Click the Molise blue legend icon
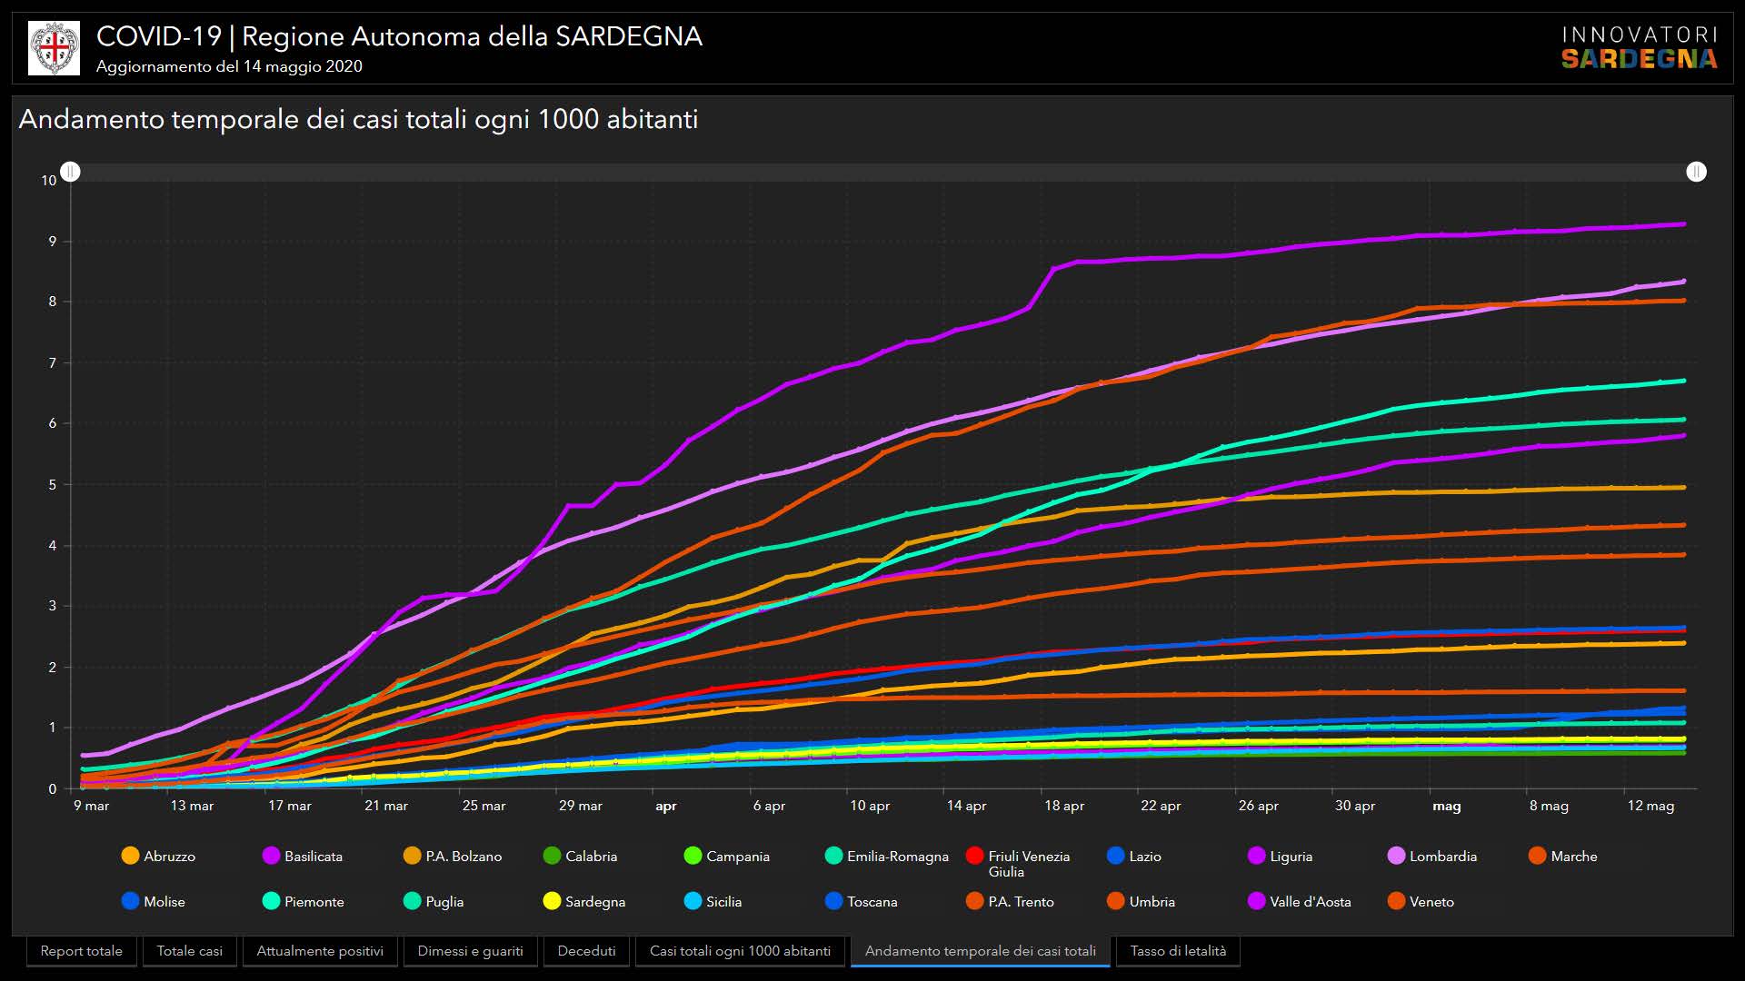 pos(130,901)
